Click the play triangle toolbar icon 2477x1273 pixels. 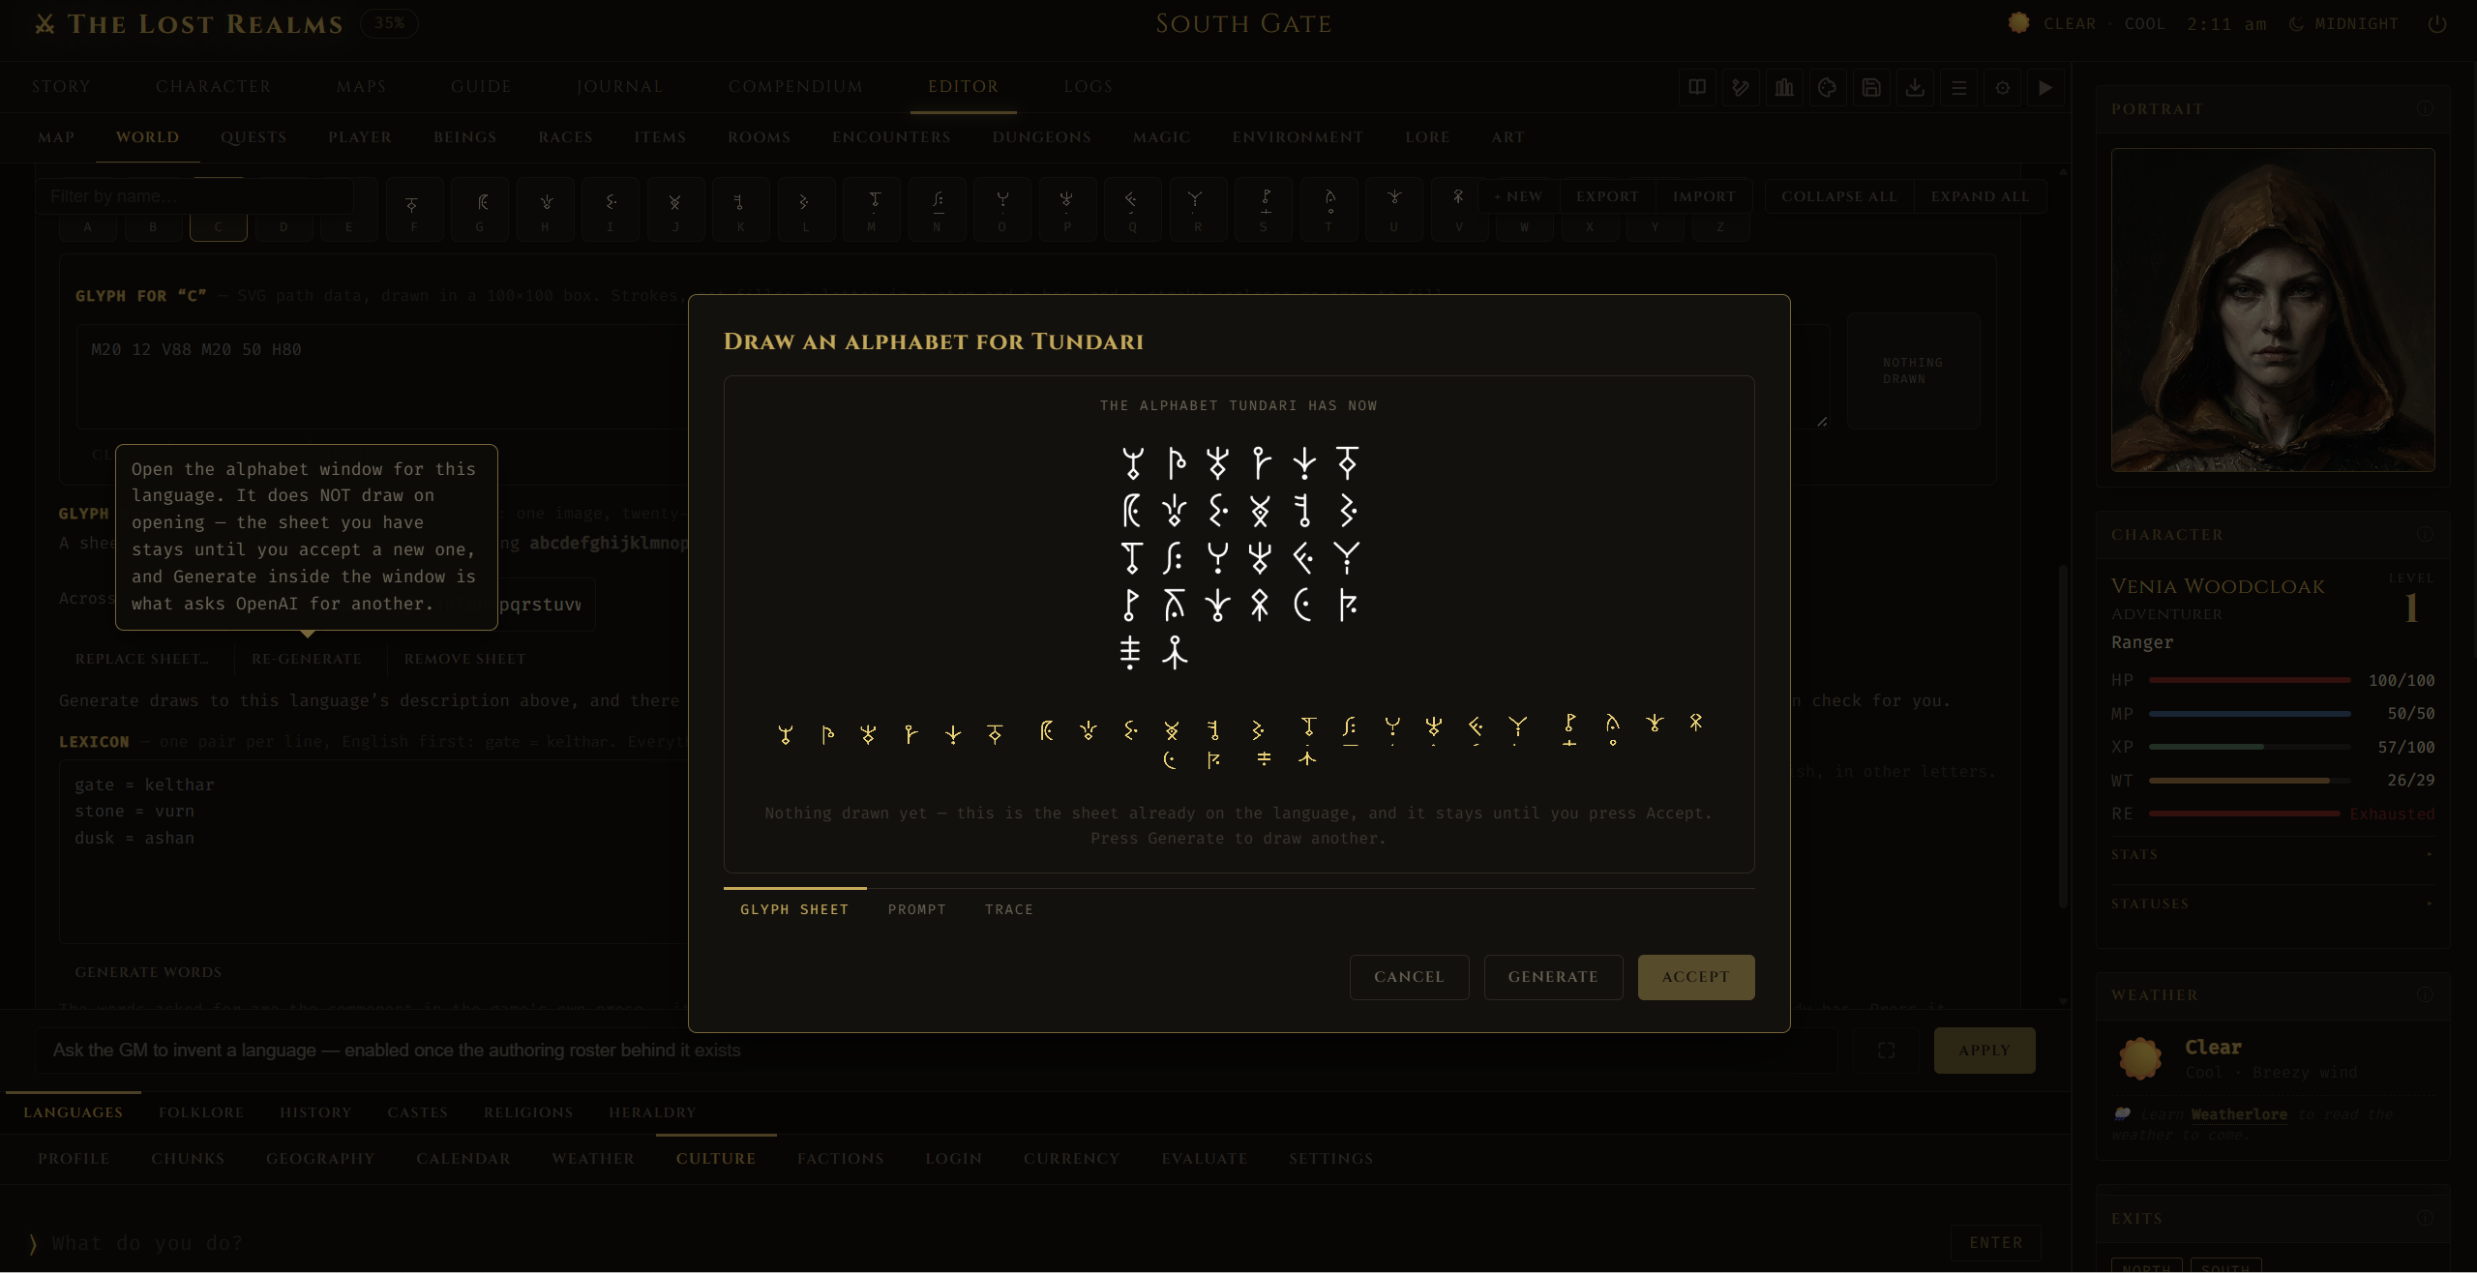coord(2045,87)
